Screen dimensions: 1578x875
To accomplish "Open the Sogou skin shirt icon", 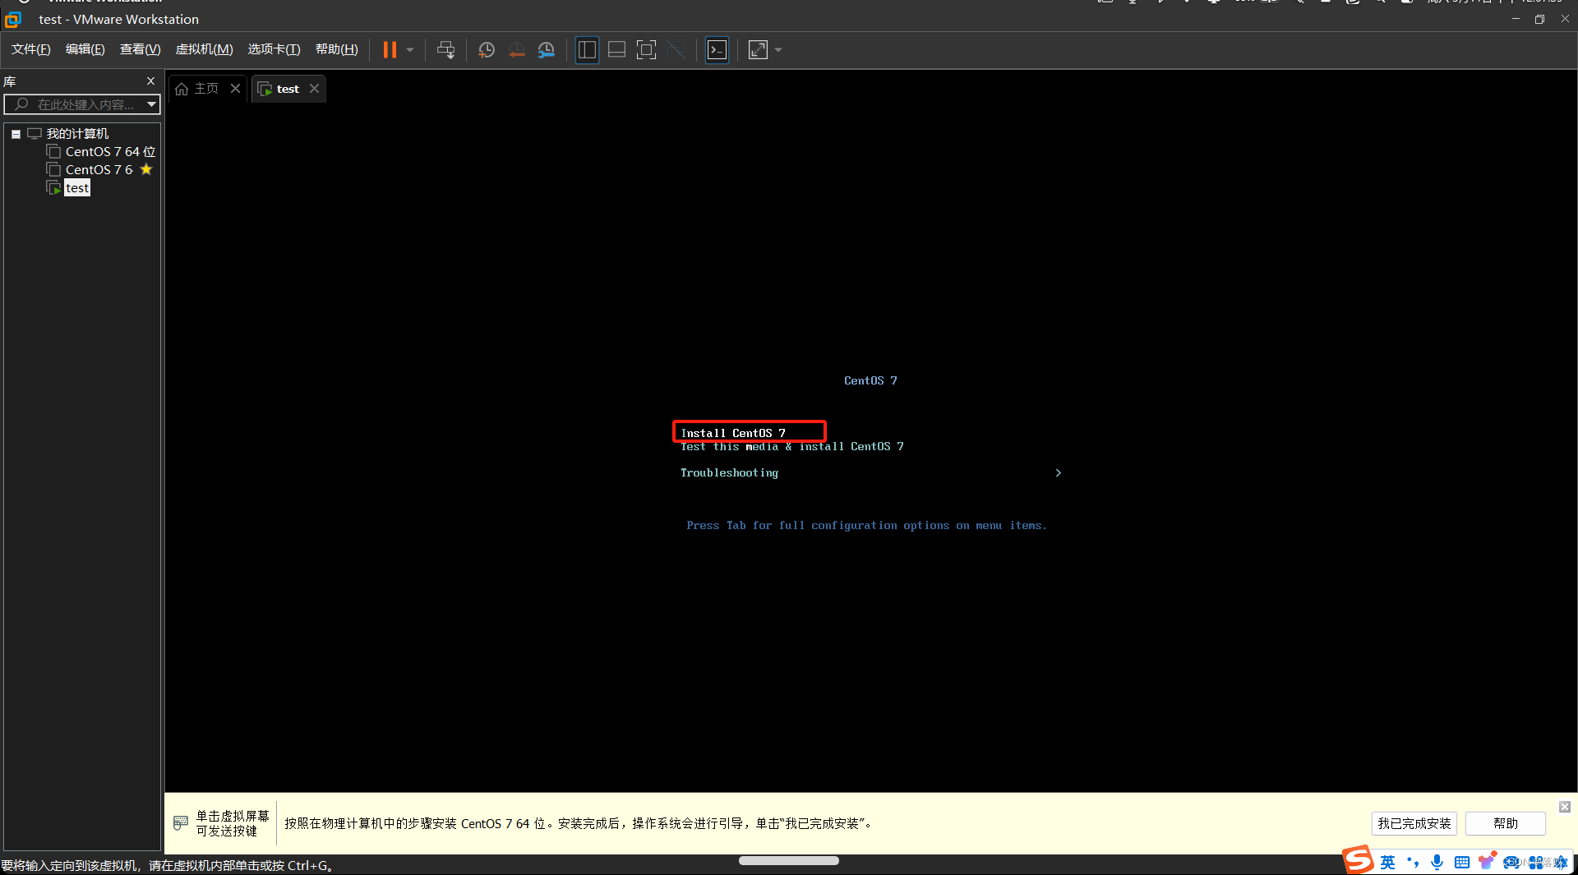I will [x=1486, y=861].
